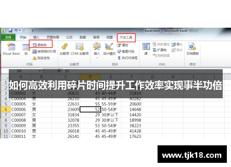231x167 pixels.
Task: Open the Document Panel (文档面板)
Action: tap(192, 49)
